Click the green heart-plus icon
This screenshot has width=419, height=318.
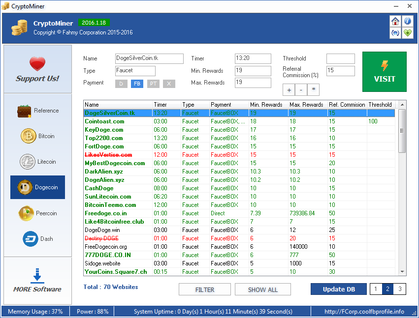click(x=408, y=33)
